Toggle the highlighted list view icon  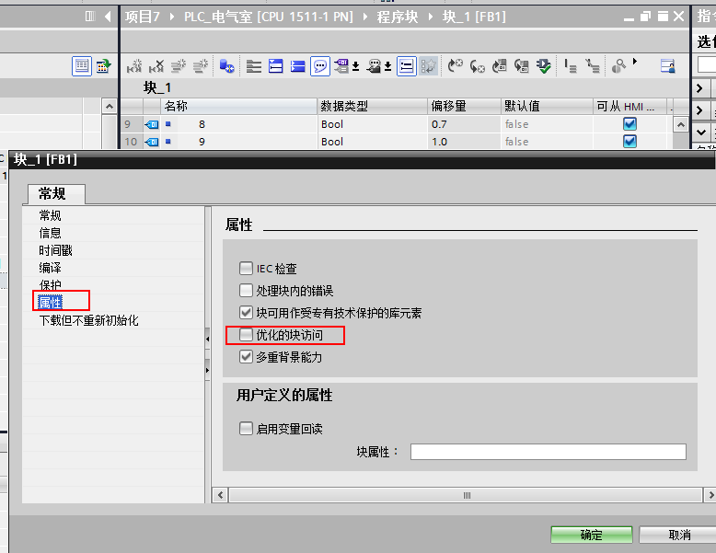point(407,66)
